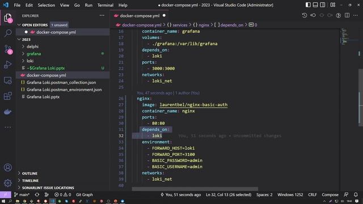Click Ln 32, Col 13 position indicator

click(229, 195)
